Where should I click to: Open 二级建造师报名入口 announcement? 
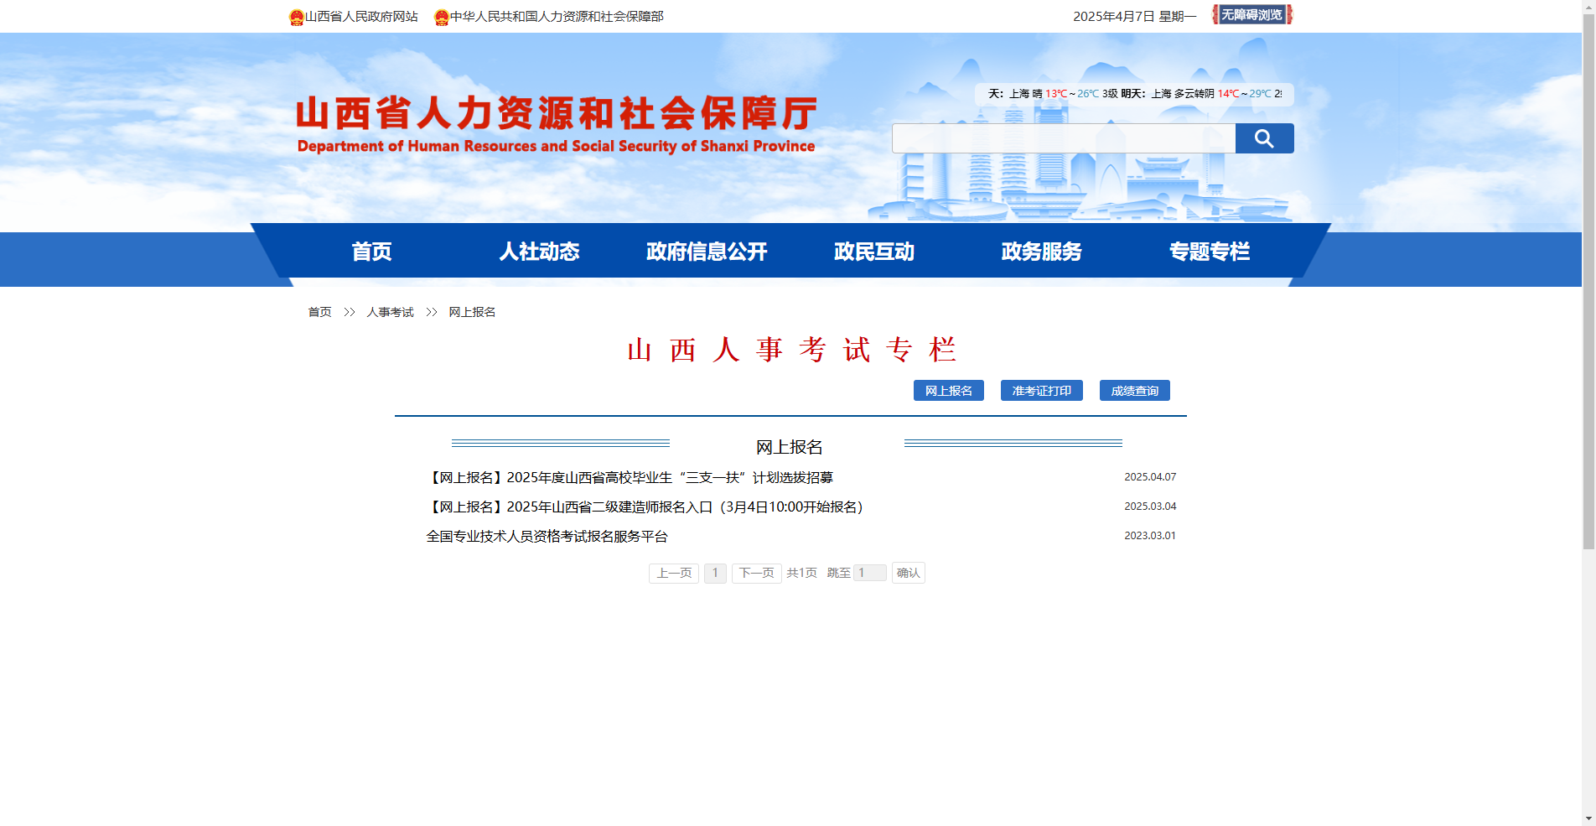(644, 507)
